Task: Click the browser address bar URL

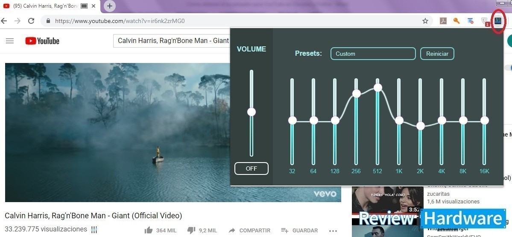Action: tap(120, 21)
